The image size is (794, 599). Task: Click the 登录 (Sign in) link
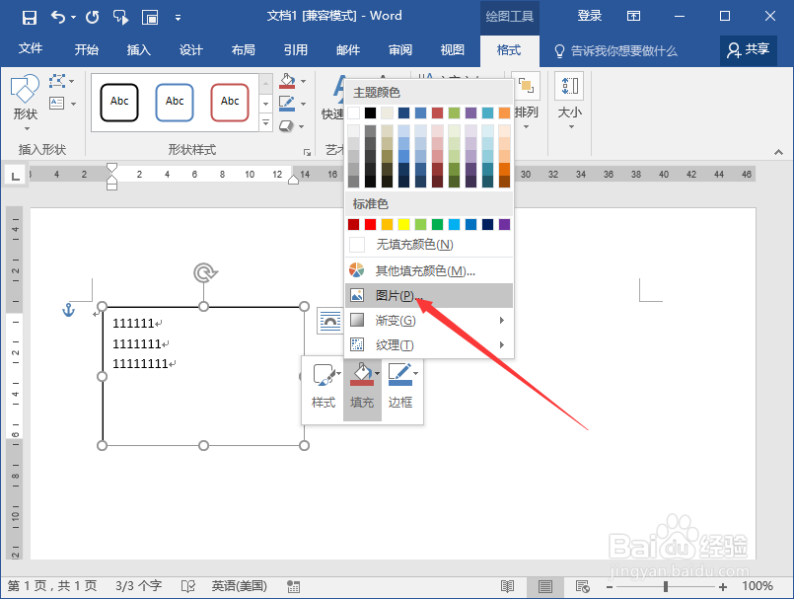click(x=589, y=15)
